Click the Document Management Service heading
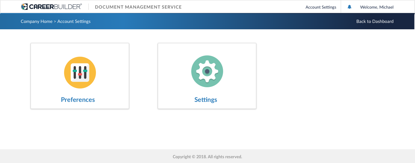The image size is (415, 163). coord(138,7)
